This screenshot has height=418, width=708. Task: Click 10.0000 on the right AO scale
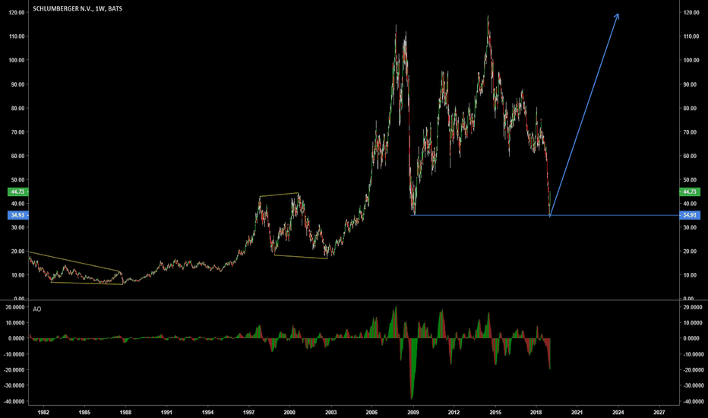tap(694, 323)
